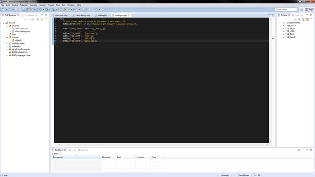The width and height of the screenshot is (315, 177).
Task: Toggle Link with Editor in PHP Explorer
Action: click(x=41, y=20)
